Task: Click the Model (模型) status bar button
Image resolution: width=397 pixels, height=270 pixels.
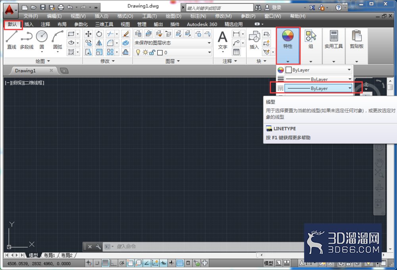Action: coord(268,263)
